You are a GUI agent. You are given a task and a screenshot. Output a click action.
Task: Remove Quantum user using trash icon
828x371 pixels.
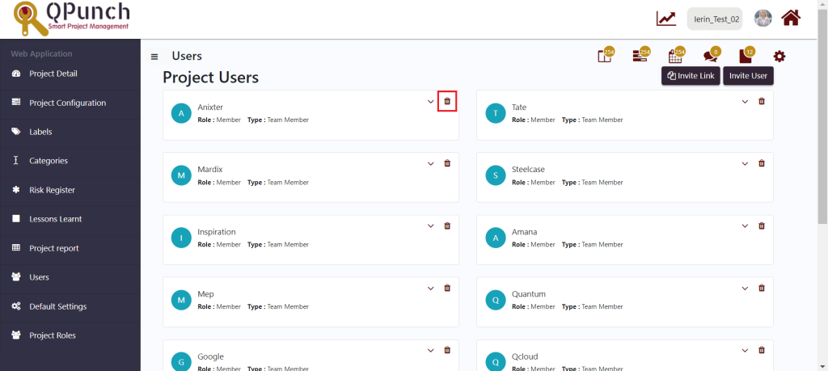click(762, 288)
